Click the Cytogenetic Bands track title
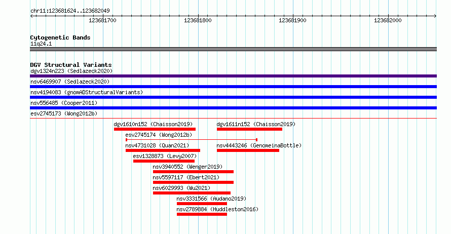This screenshot has width=451, height=234. tap(60, 37)
